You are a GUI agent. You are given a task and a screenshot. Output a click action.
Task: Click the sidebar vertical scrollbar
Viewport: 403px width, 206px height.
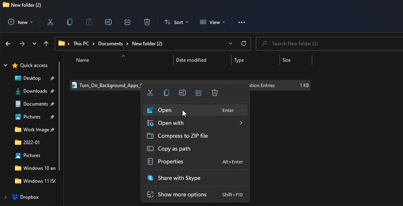(x=59, y=116)
